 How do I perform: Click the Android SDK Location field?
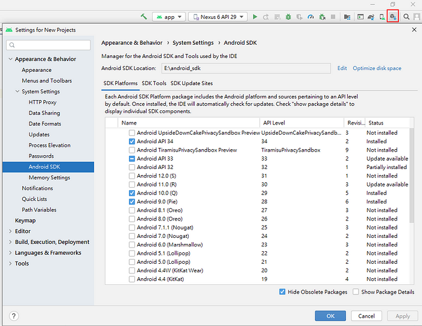click(246, 68)
